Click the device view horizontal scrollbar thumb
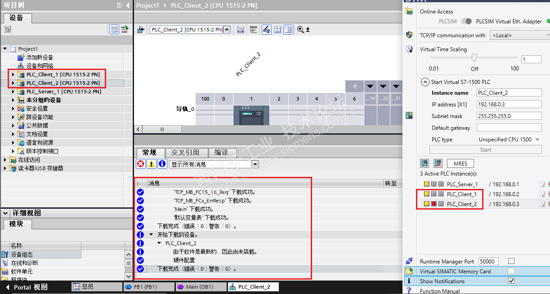Image resolution: width=550 pixels, height=294 pixels. 162,129
